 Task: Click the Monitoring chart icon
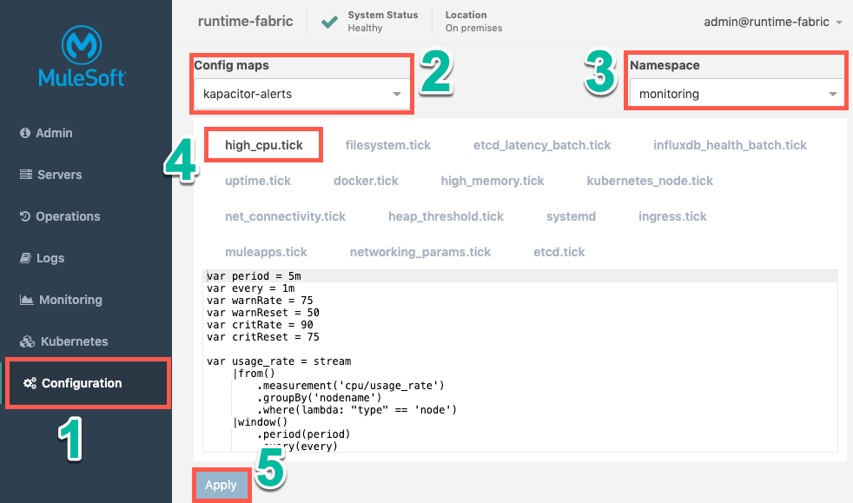click(26, 300)
